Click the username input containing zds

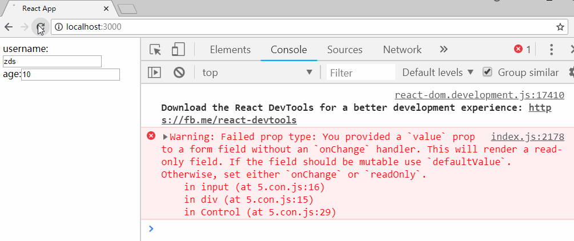coord(52,62)
